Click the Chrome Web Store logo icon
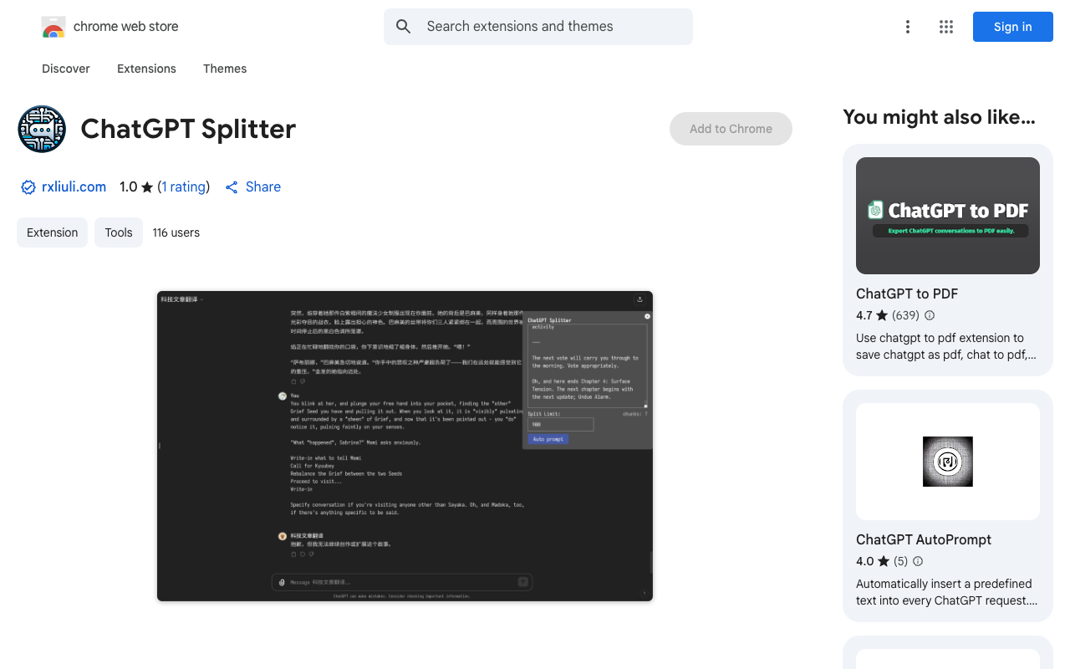 (53, 27)
